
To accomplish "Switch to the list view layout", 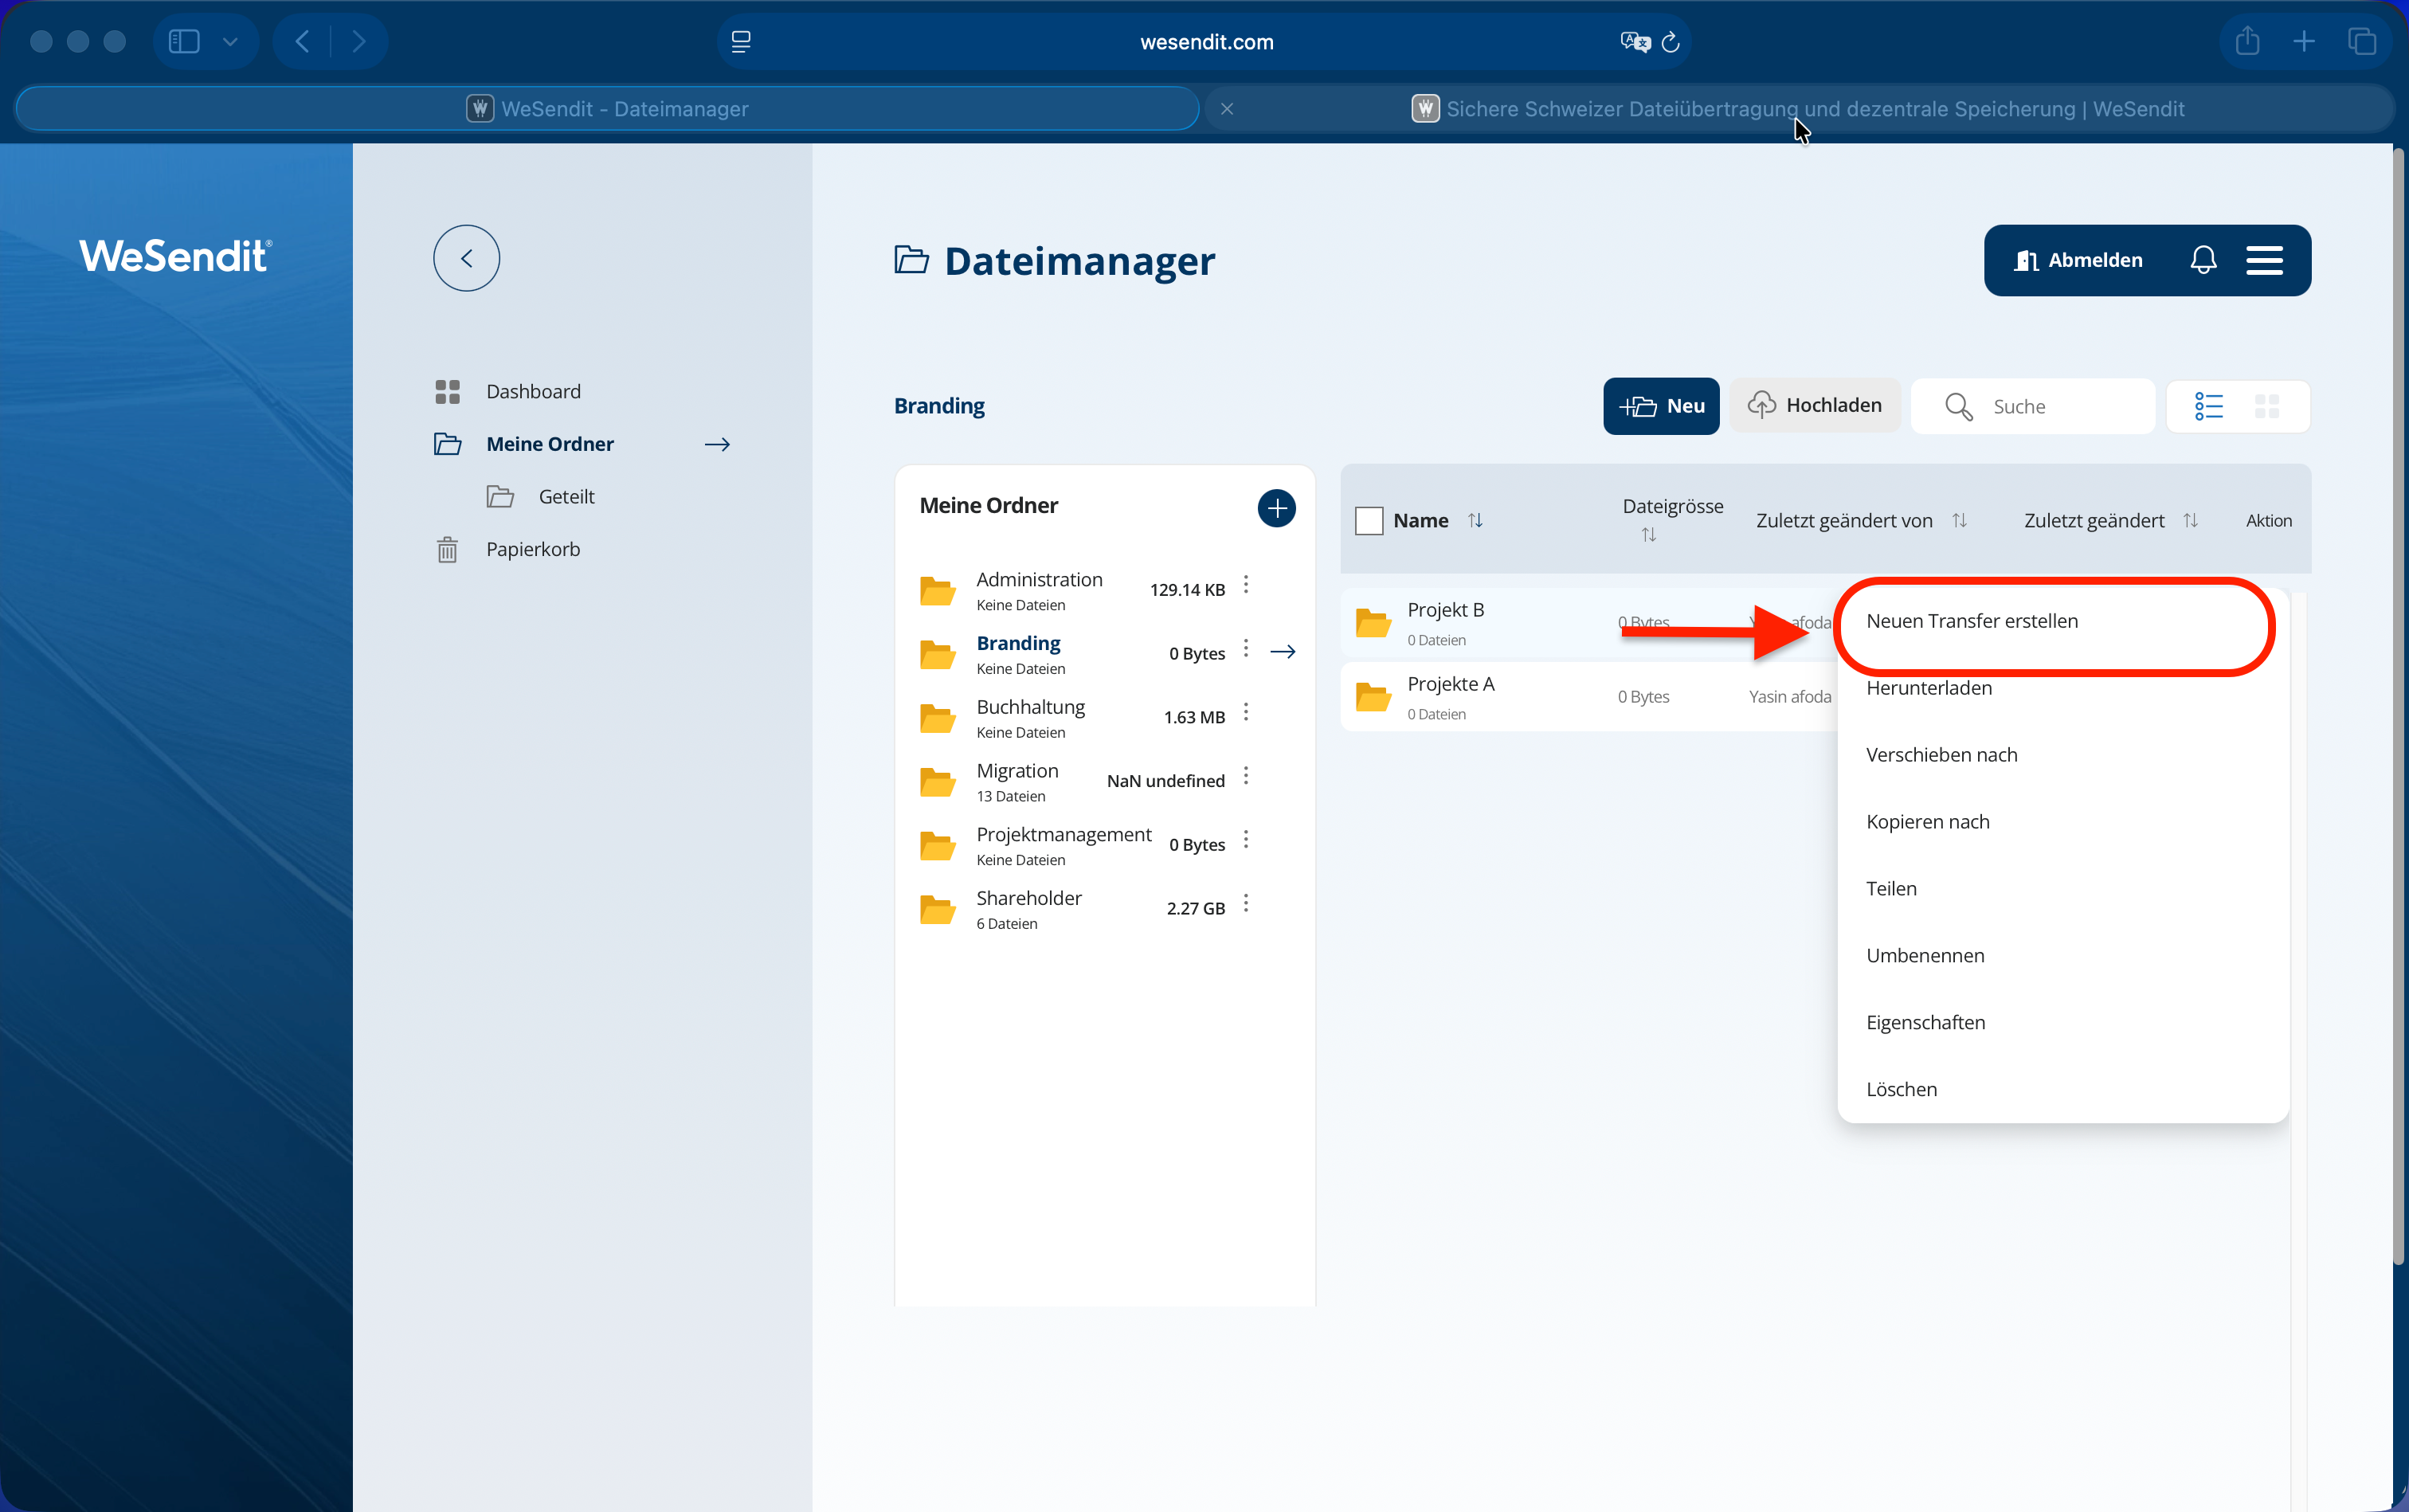I will (2208, 406).
